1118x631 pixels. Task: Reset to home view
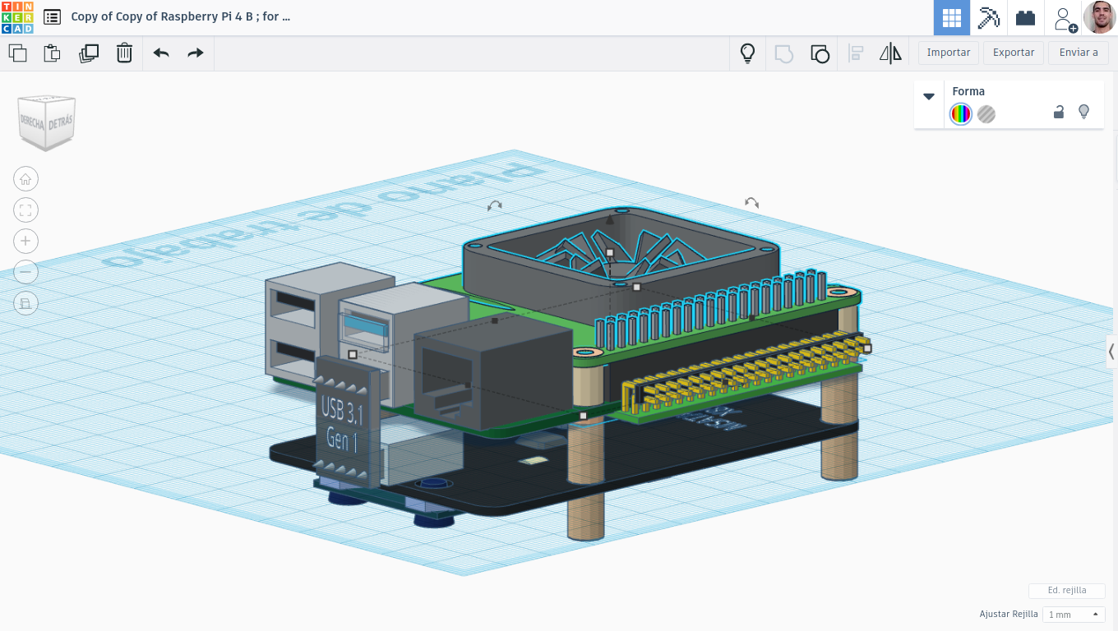pos(25,179)
